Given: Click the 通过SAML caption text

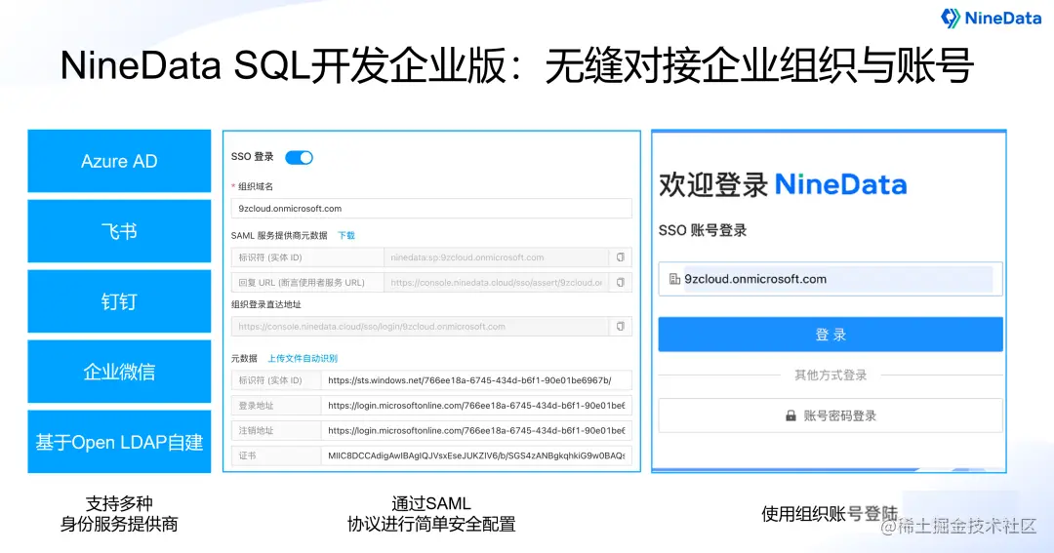Looking at the screenshot, I should [x=431, y=503].
